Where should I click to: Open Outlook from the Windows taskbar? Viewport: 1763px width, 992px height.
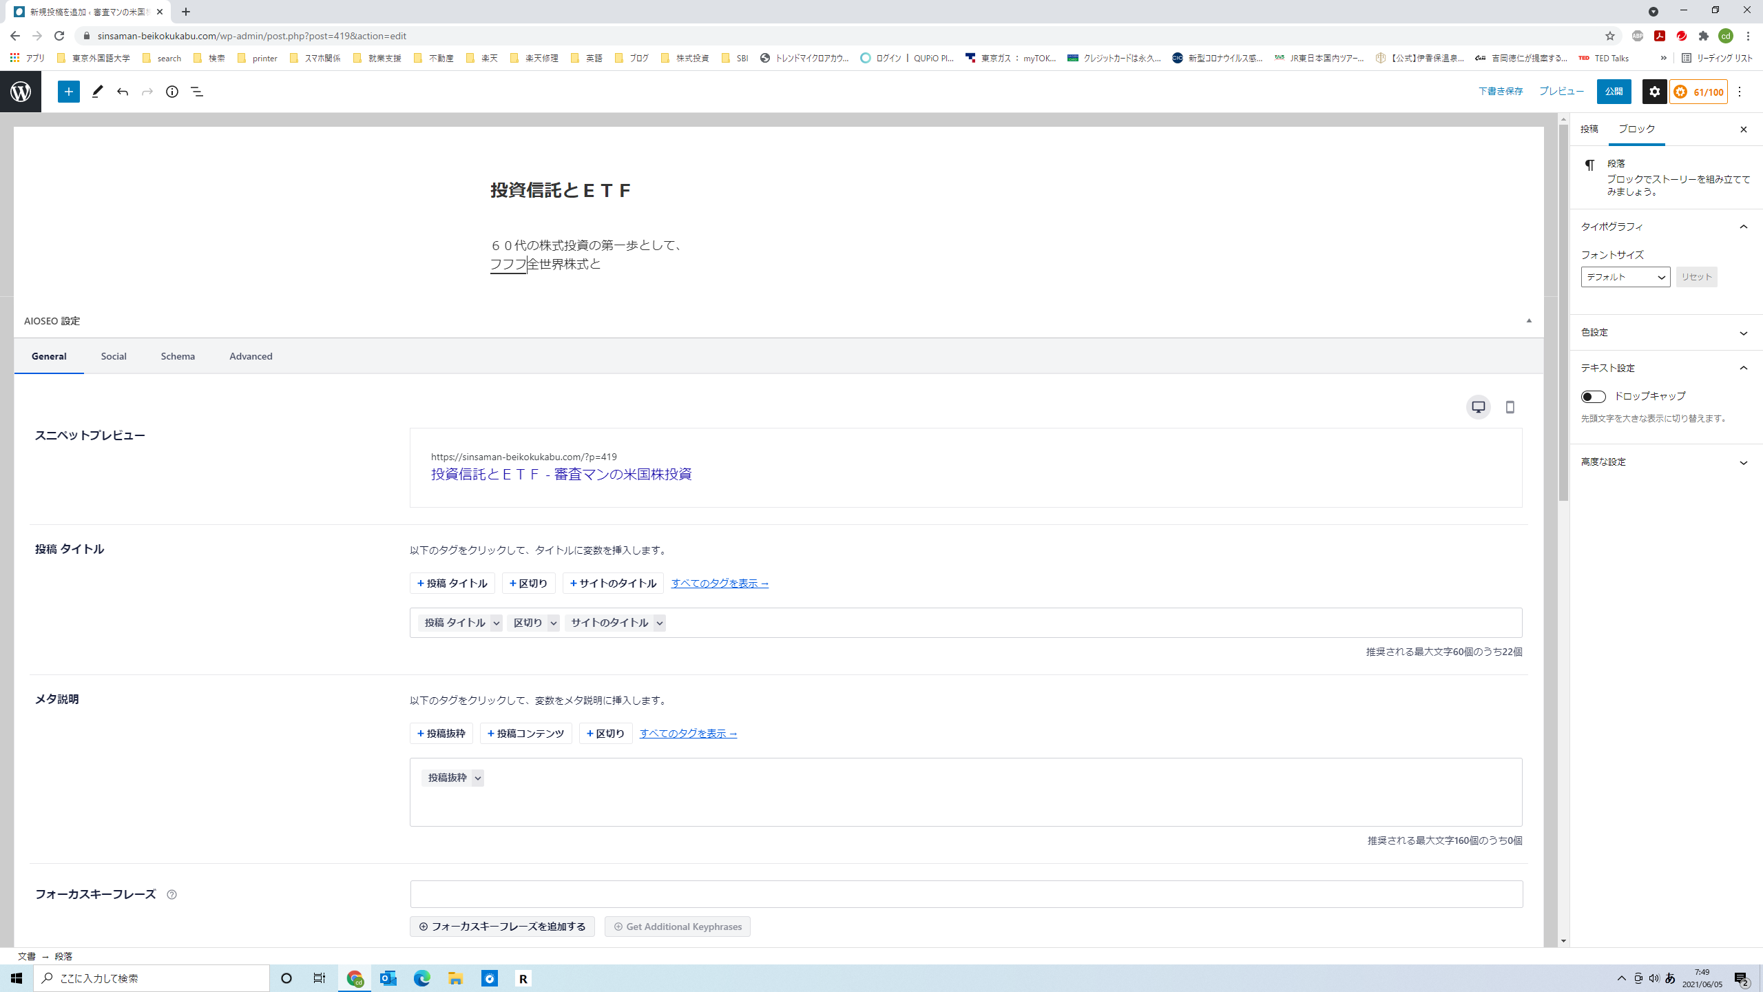(388, 978)
